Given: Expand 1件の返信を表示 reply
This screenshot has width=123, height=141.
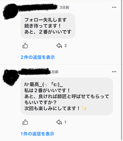Looking at the screenshot, I should 37,134.
